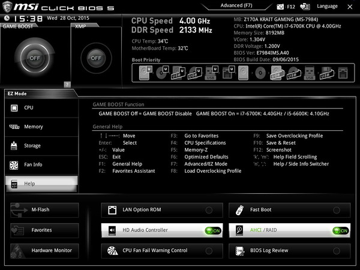Select the legacy network boot device
The height and width of the screenshot is (270, 360).
[343, 73]
